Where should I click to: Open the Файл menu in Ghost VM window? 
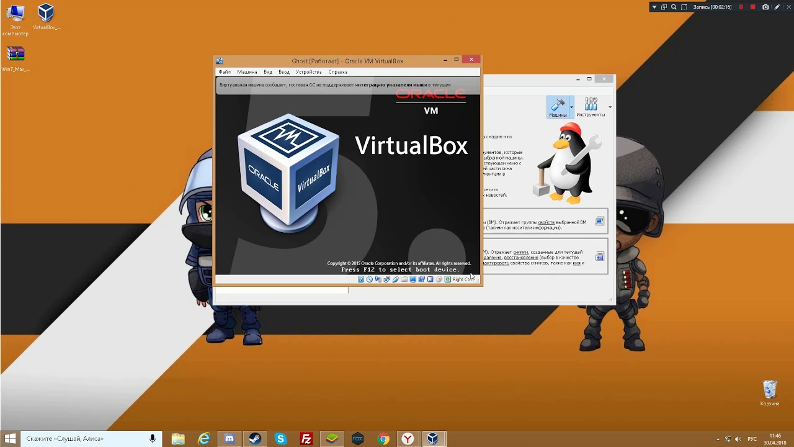click(225, 72)
